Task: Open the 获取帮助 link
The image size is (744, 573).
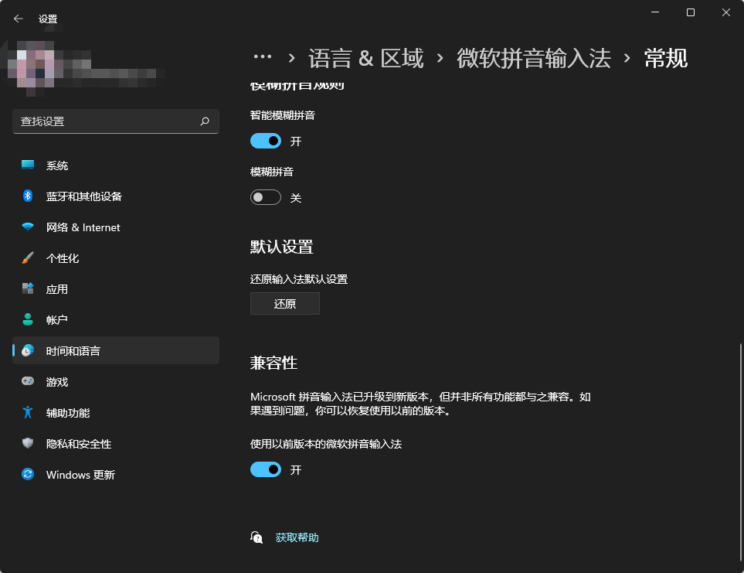Action: tap(297, 537)
